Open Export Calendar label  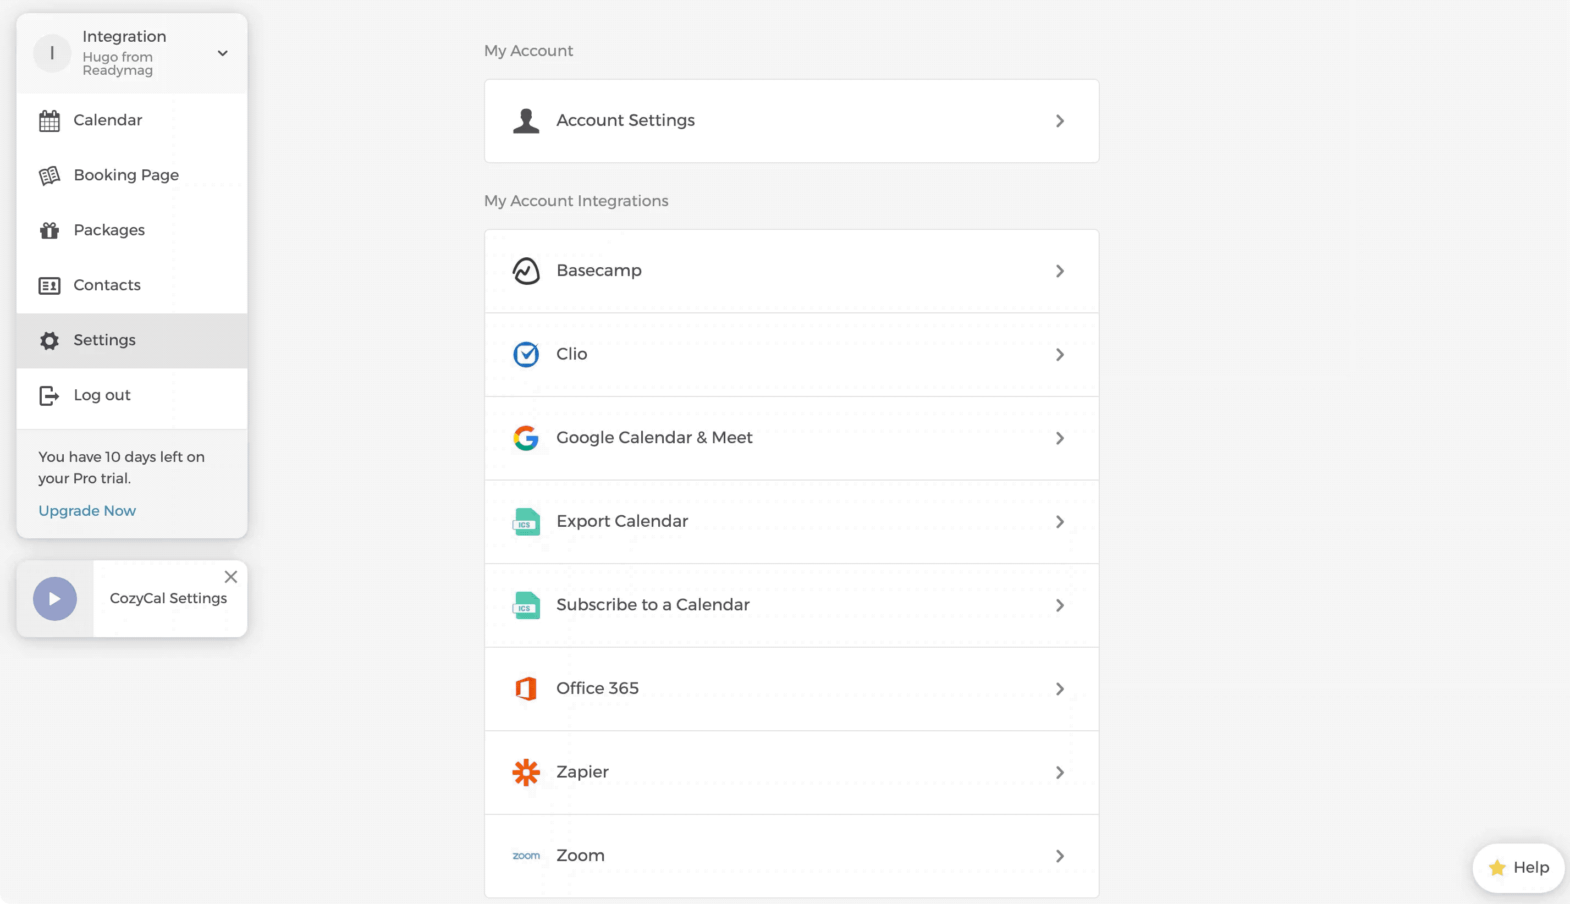pyautogui.click(x=621, y=521)
